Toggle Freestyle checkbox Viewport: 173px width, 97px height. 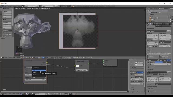point(149,67)
